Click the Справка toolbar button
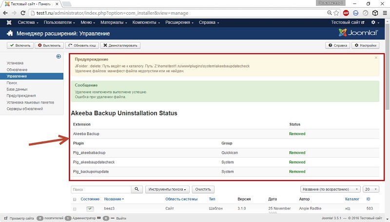Image resolution: width=390 pixels, height=222 pixels. 337,45
